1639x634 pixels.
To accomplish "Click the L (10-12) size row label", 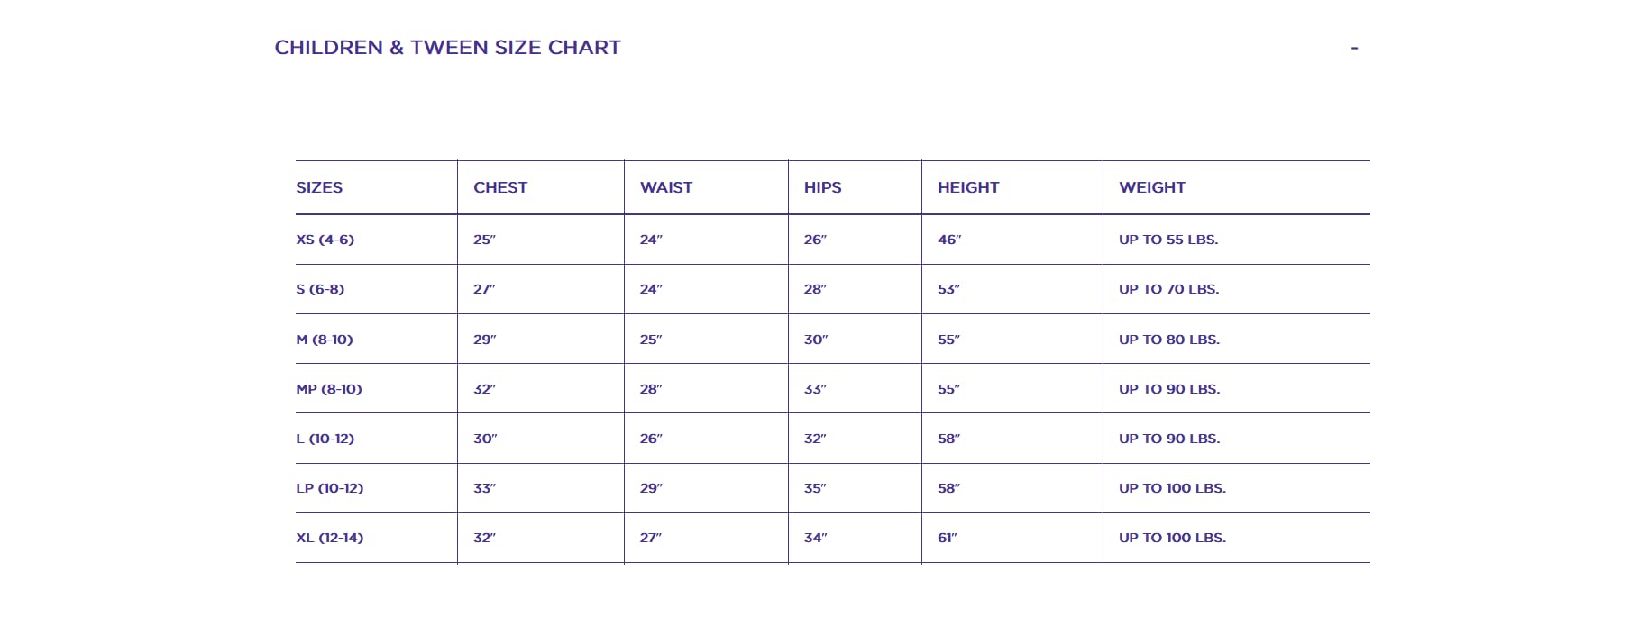I will click(x=325, y=439).
